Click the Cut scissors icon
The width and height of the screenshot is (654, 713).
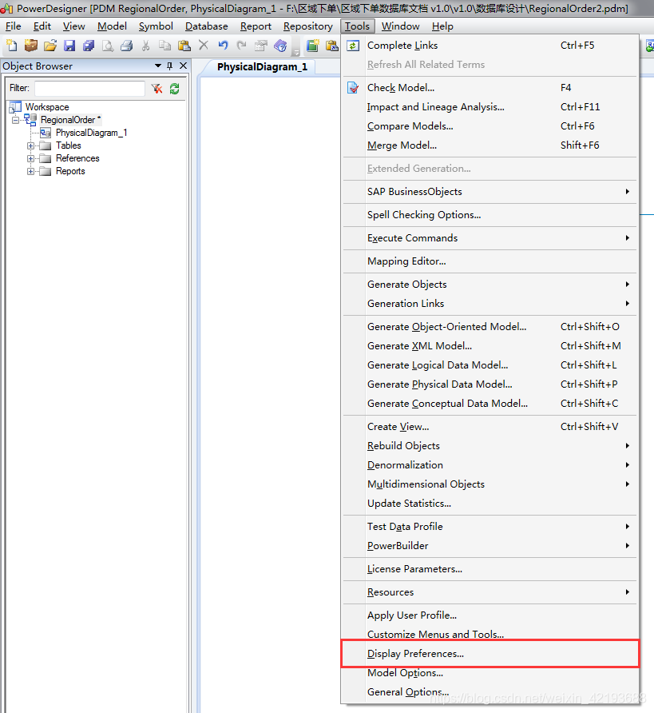click(146, 46)
